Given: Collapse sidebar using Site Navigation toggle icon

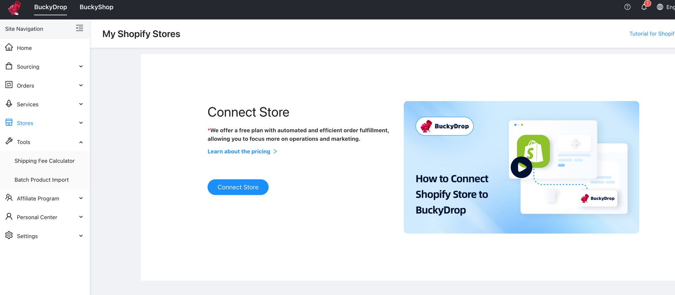Looking at the screenshot, I should pos(79,28).
